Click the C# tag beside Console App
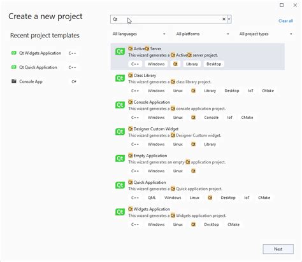Screen dimensions: 302x262 tap(74, 81)
